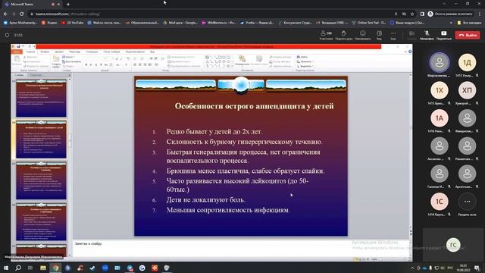Click Find in the Editing group
The width and height of the screenshot is (485, 273).
(x=302, y=57)
